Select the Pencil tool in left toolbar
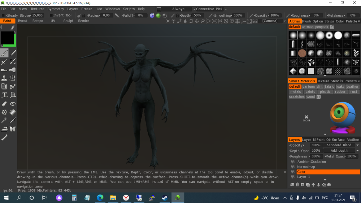This screenshot has width=361, height=203. pyautogui.click(x=13, y=53)
